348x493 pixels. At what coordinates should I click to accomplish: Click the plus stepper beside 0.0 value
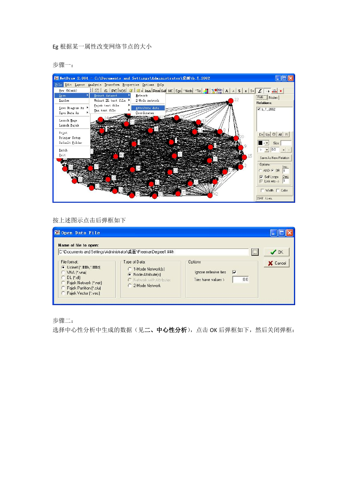coord(284,150)
